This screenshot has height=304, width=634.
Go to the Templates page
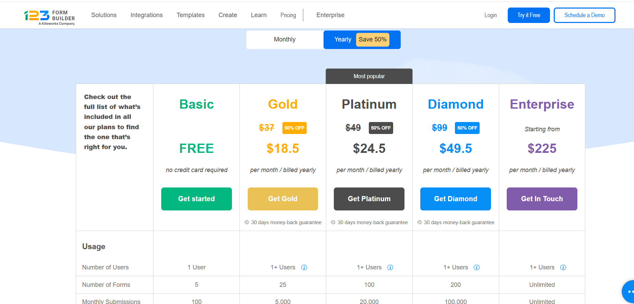point(190,15)
